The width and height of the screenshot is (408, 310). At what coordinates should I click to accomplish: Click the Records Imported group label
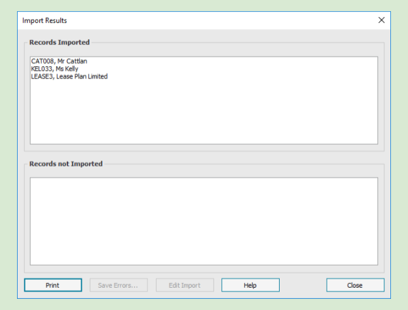click(x=60, y=43)
